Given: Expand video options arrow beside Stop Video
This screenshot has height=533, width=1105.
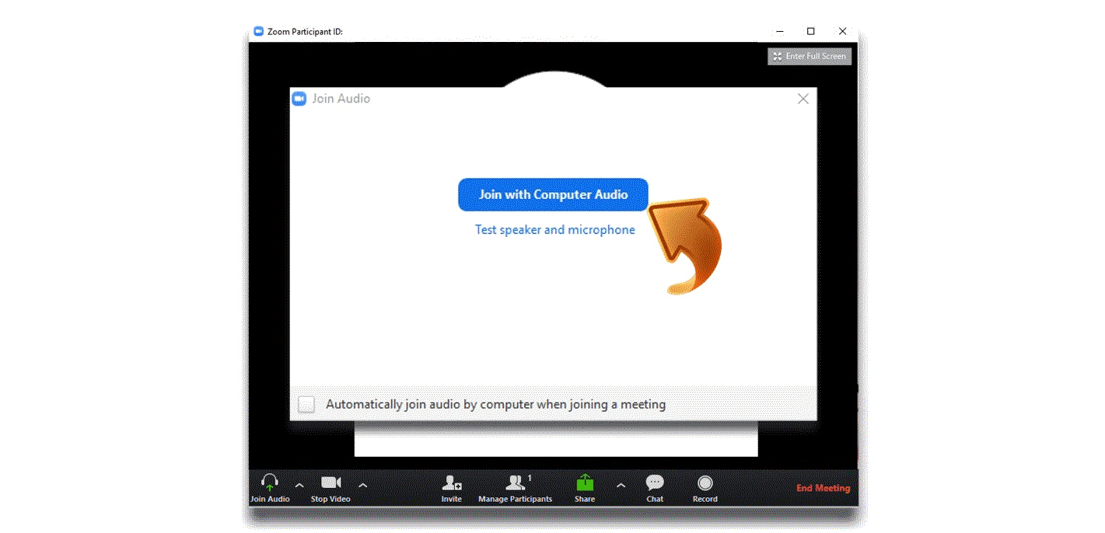Looking at the screenshot, I should tap(362, 486).
